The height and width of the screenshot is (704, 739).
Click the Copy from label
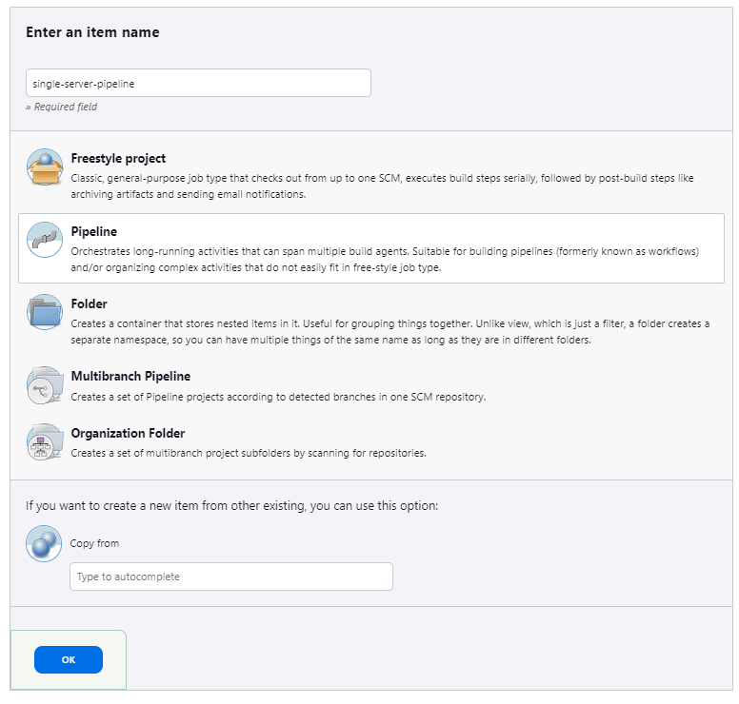[x=94, y=543]
